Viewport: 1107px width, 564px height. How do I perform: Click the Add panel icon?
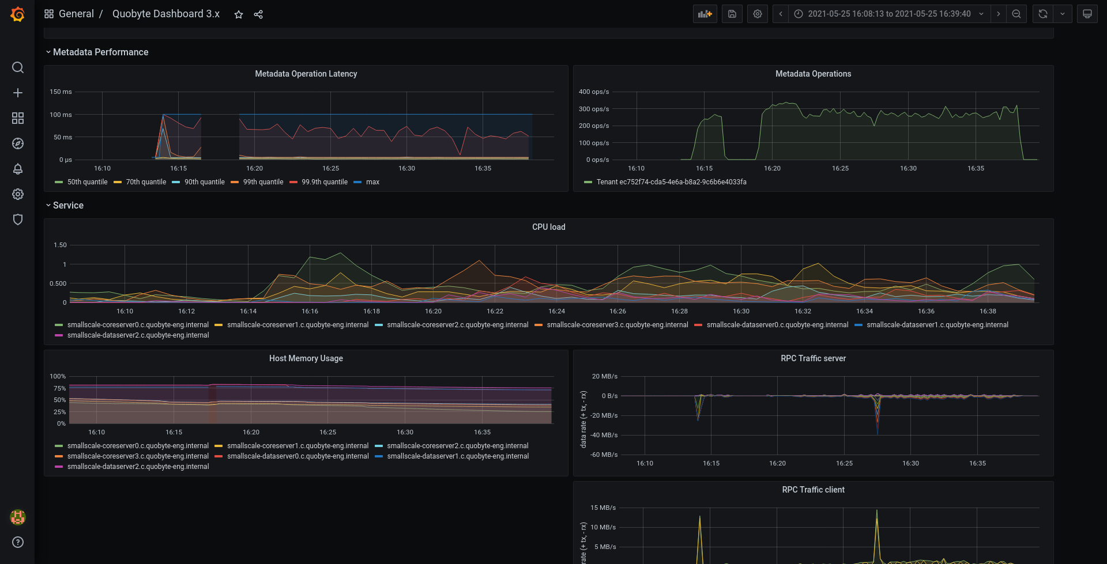coord(705,14)
